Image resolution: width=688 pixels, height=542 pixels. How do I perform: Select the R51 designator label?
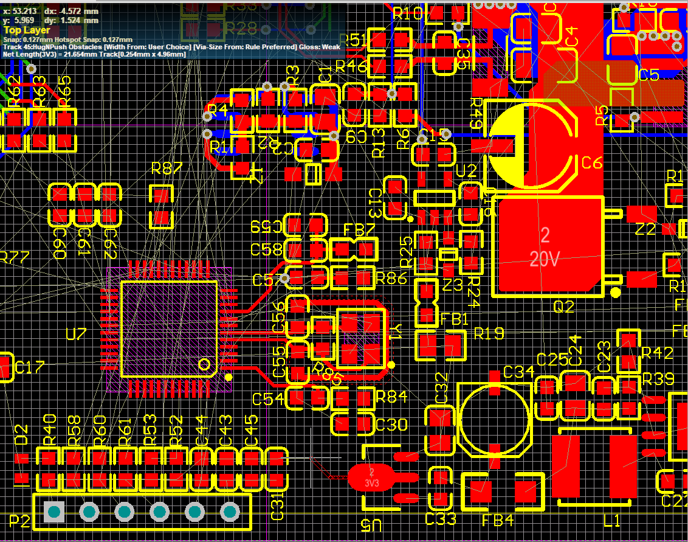click(x=355, y=41)
